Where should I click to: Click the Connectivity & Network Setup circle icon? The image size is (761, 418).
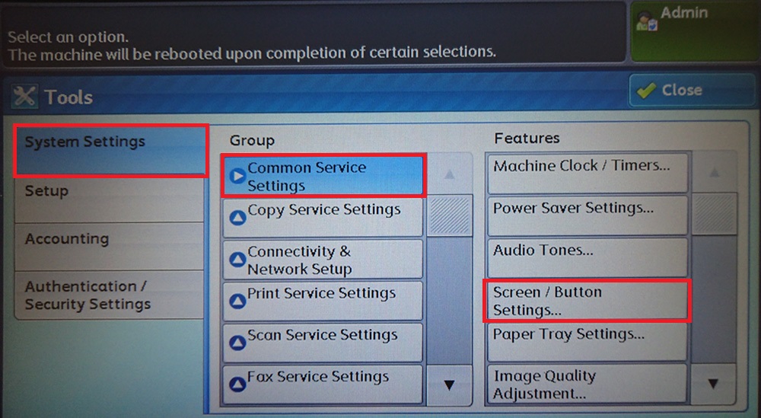[x=237, y=260]
